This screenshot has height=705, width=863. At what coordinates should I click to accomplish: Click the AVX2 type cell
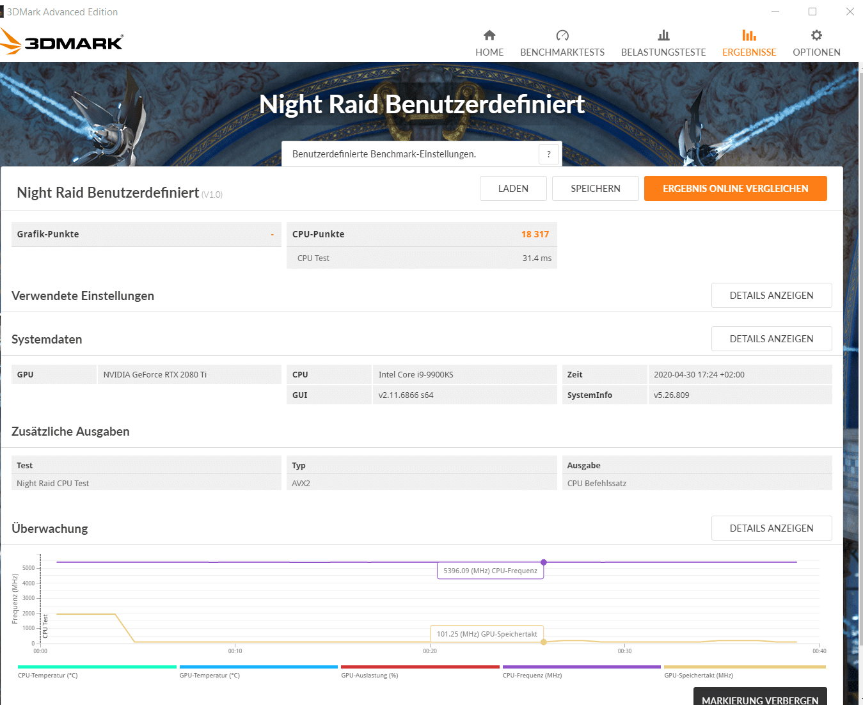422,483
